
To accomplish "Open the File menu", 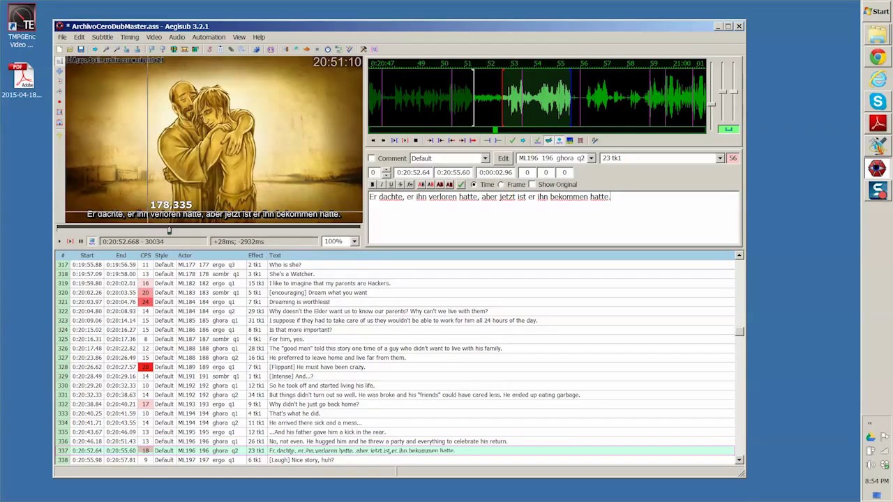I will 62,37.
